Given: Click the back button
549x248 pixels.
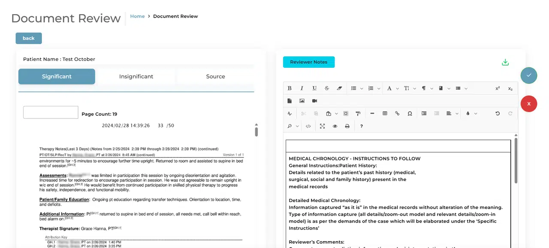Looking at the screenshot, I should pyautogui.click(x=29, y=38).
